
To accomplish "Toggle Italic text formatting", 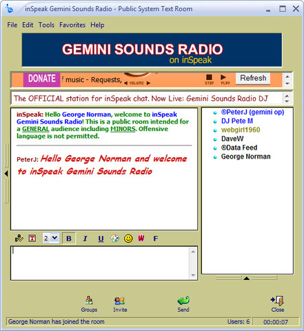I will (85, 239).
